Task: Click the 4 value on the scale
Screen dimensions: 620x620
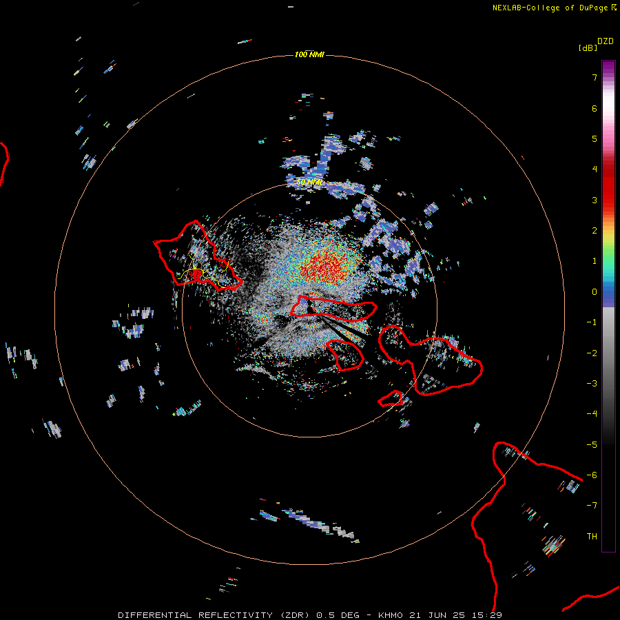Action: click(x=595, y=169)
